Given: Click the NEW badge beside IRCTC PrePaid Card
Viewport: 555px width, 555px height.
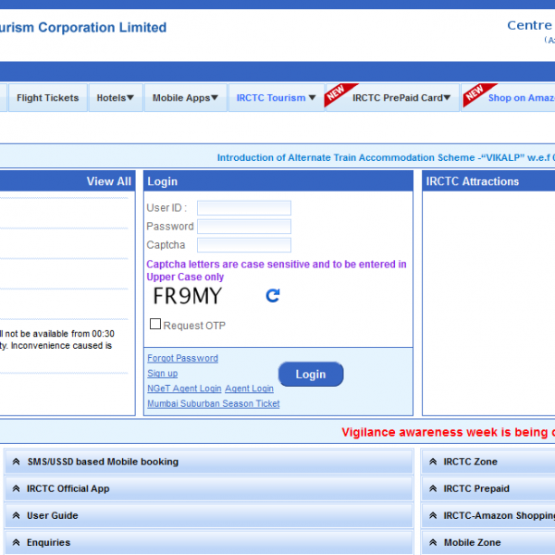Looking at the screenshot, I should click(x=339, y=95).
